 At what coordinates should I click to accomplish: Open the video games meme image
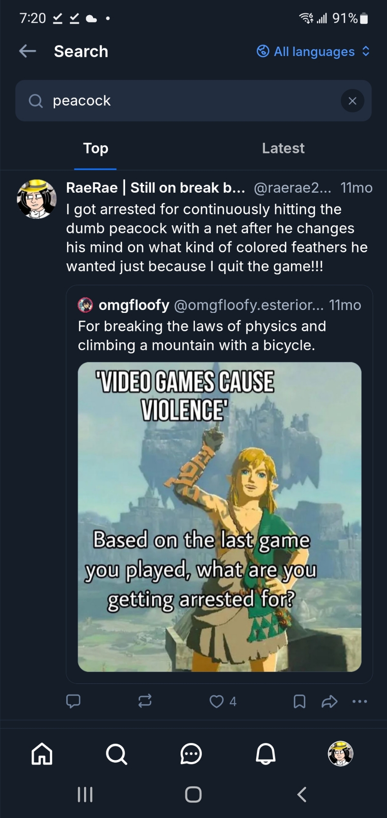[x=219, y=517]
